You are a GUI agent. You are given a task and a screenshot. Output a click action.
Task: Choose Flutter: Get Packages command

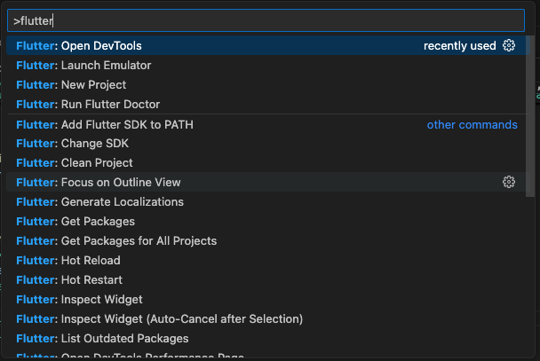pos(268,221)
